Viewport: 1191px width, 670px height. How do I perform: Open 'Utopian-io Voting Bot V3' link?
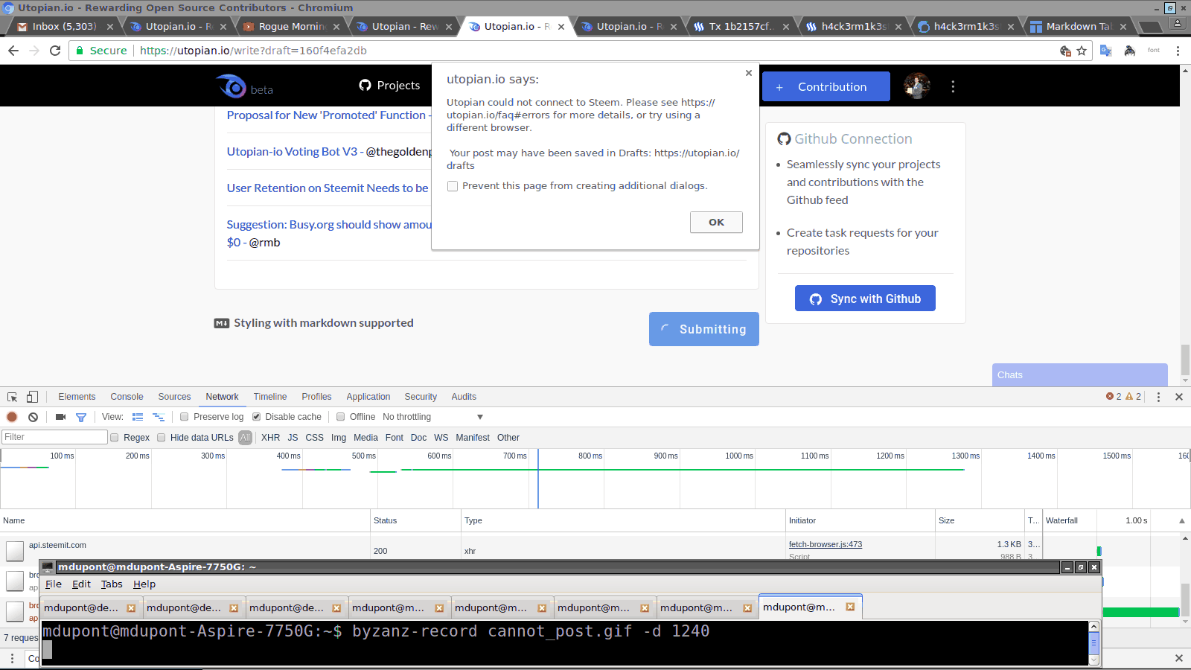(x=292, y=152)
